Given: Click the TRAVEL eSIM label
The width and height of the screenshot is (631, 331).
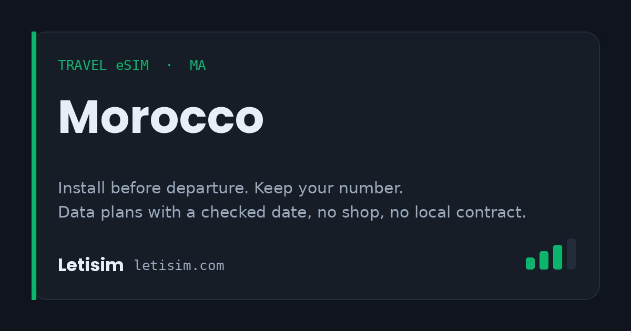Looking at the screenshot, I should 103,66.
